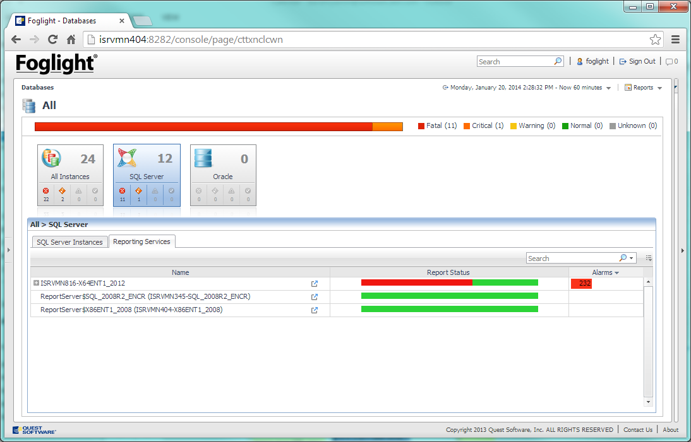Click the Fatal (11) legend swatch

[421, 125]
